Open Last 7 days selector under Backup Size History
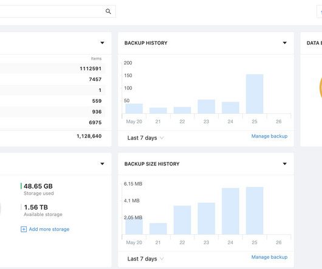The image size is (322, 269). pos(145,259)
